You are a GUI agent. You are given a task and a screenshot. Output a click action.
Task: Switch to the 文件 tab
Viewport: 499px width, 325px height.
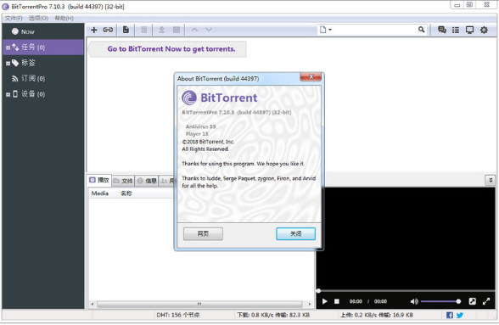tap(123, 181)
